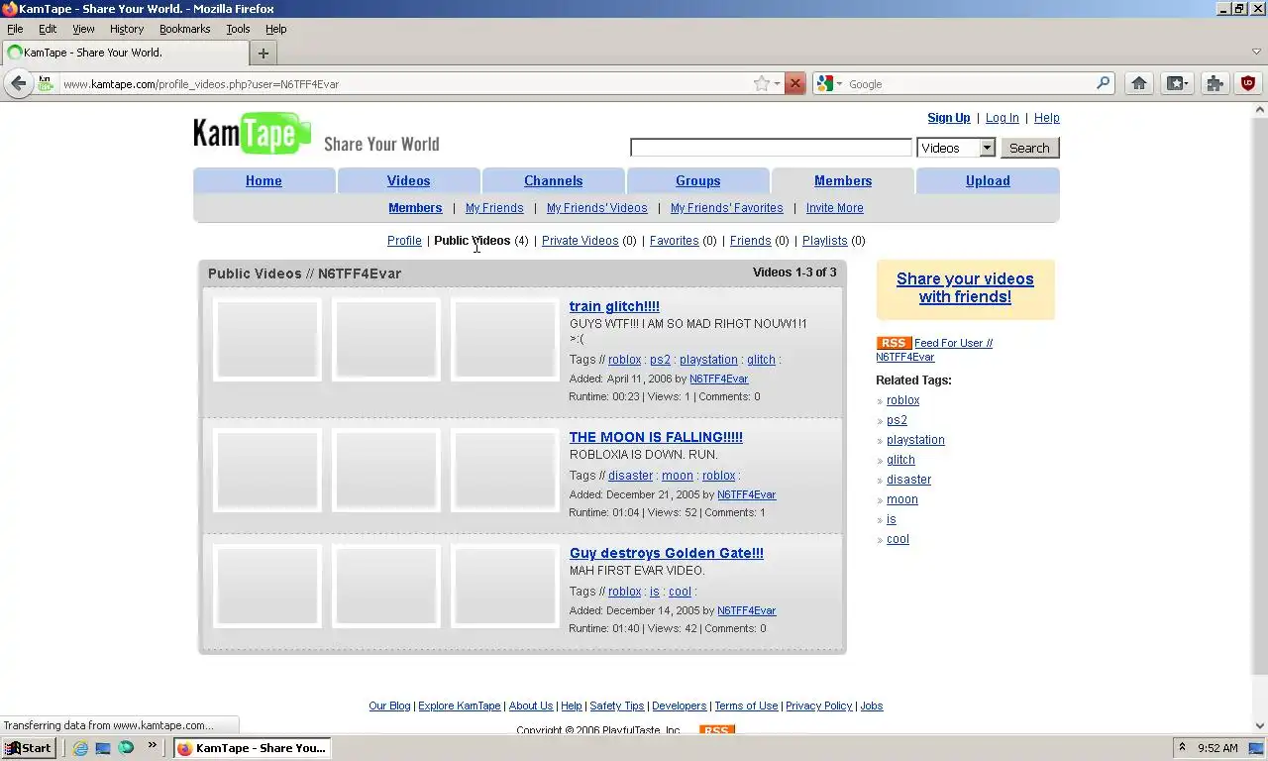Go to the Groups navigation tab
This screenshot has width=1268, height=761.
coord(697,180)
